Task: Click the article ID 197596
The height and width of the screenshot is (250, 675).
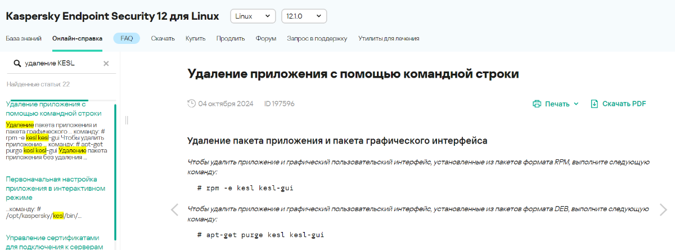Action: point(279,104)
